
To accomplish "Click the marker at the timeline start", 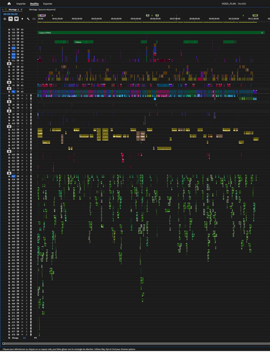I will [38, 15].
